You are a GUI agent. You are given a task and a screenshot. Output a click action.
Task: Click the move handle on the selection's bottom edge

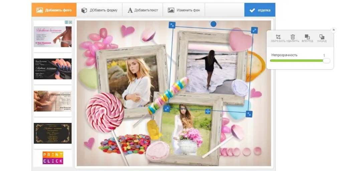coord(208,111)
